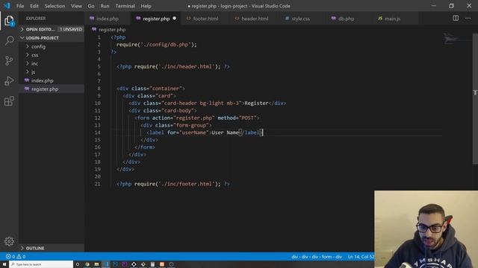This screenshot has width=478, height=268.
Task: Click './inc/footer.html' string on line 21
Action: [187, 184]
